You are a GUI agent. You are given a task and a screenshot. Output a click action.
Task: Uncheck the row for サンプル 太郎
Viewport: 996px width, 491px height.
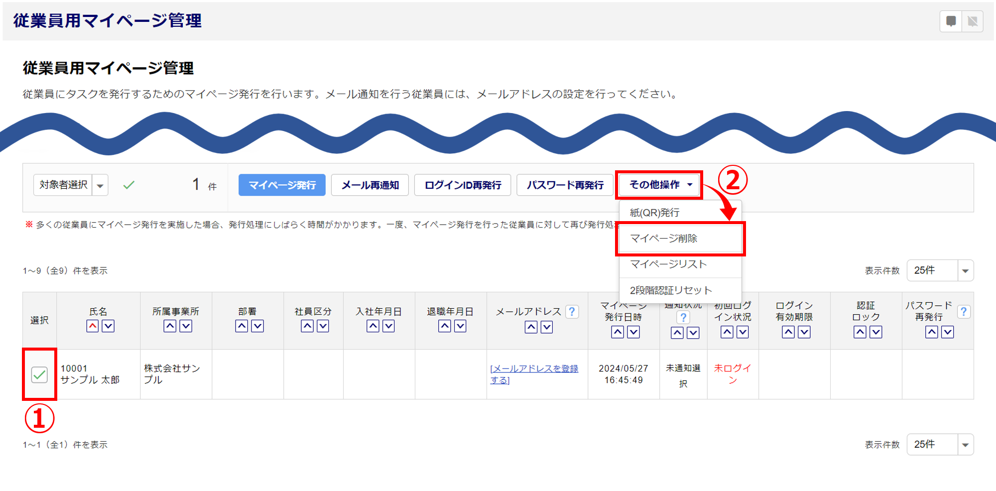pos(39,374)
